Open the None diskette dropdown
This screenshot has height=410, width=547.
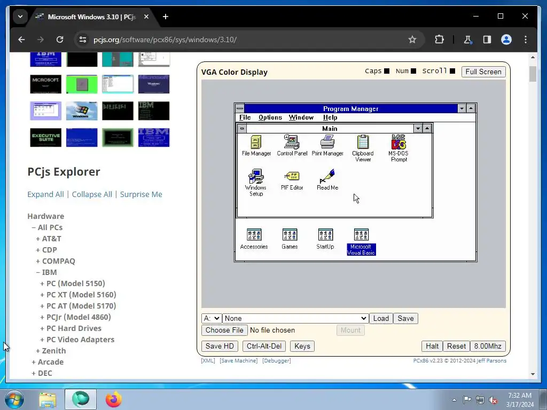pos(295,318)
